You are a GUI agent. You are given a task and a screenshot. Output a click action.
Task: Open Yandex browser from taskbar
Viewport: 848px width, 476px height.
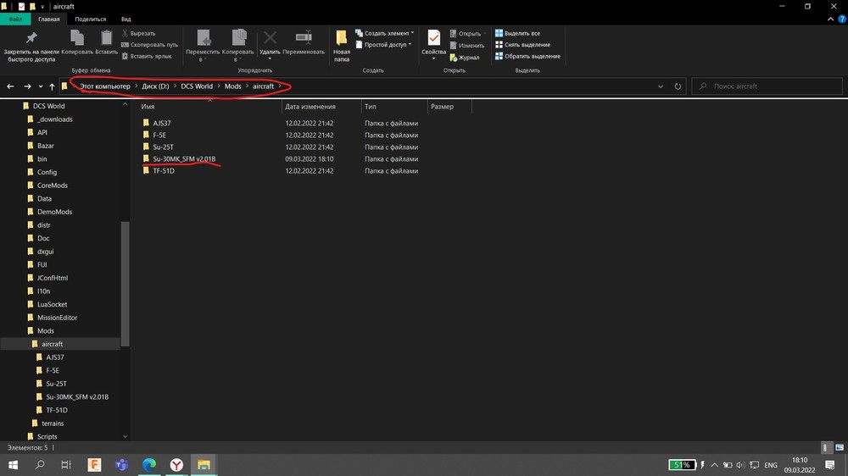[176, 465]
